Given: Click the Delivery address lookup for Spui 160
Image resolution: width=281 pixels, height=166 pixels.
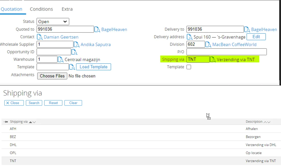Looking at the screenshot, I should [190, 37].
